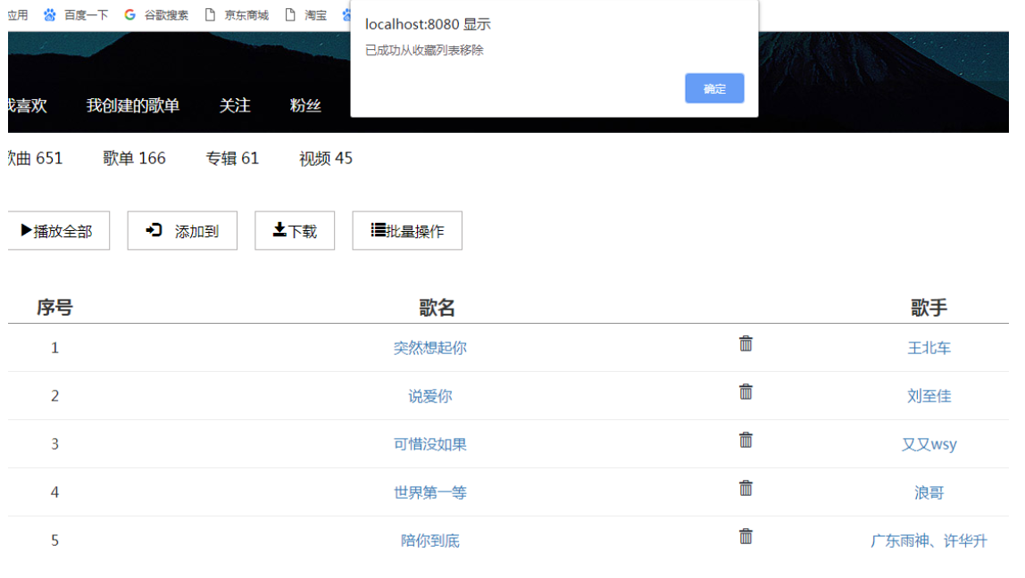This screenshot has width=1025, height=578.
Task: Click the 下载 download button
Action: coord(295,231)
